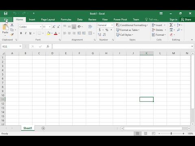Click the Paste clipboard icon
195x146 pixels.
[5, 27]
